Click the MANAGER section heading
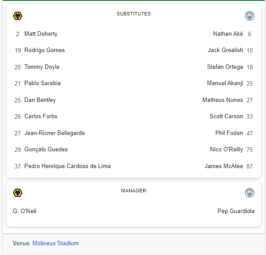Screen dimensions: 266x255 [x=133, y=191]
